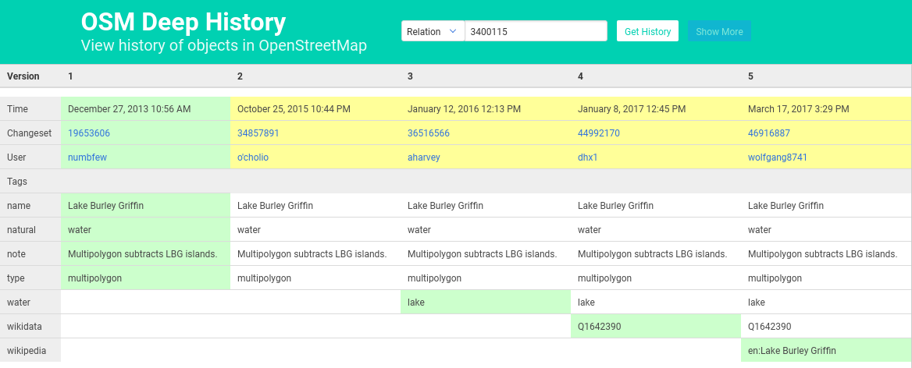Select the January 8, 2017 12:45 PM timestamp
Viewport: 912px width, 368px height.
tap(632, 108)
